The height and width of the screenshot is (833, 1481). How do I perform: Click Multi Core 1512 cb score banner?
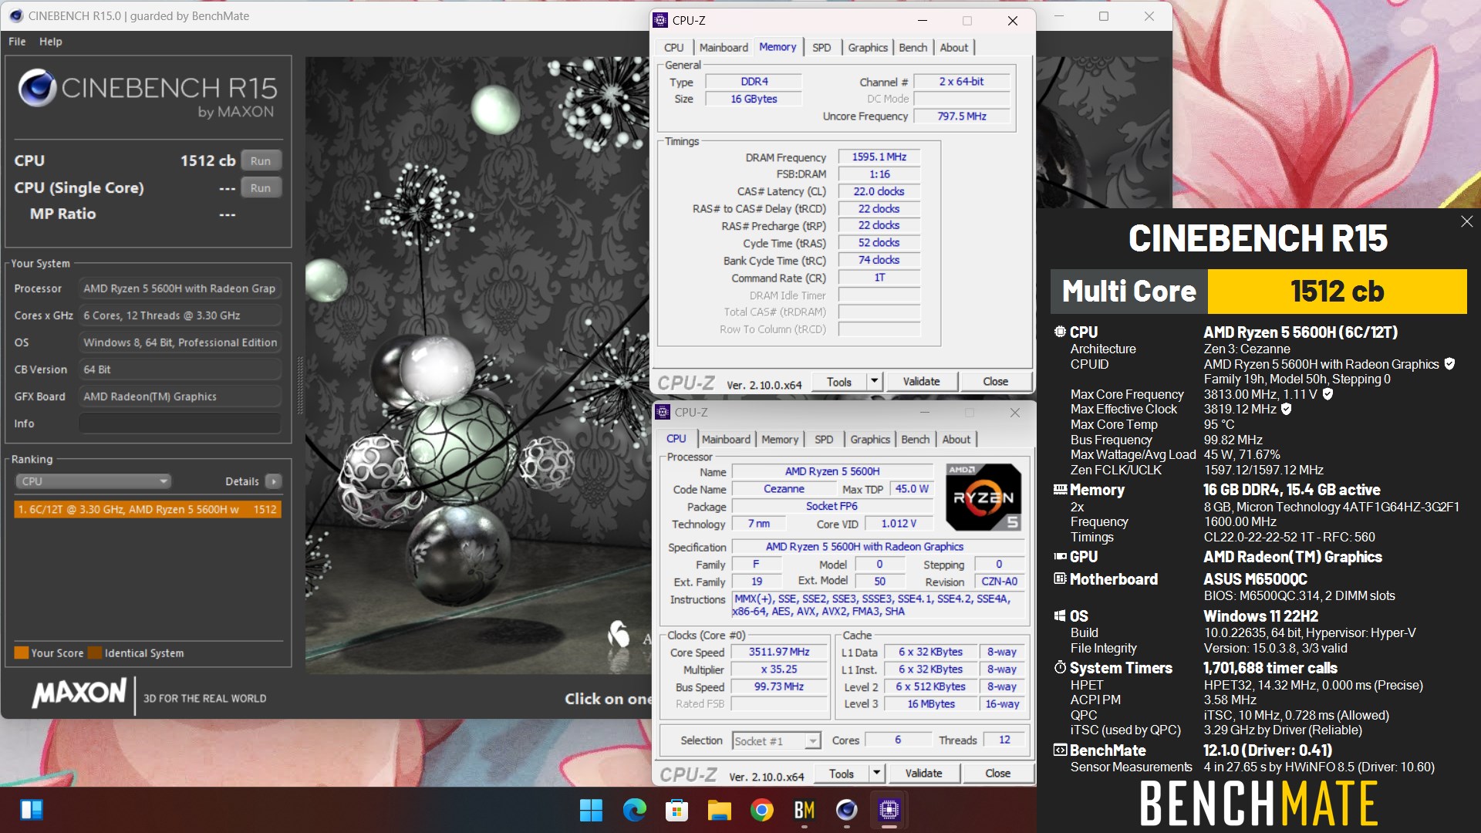[1259, 292]
